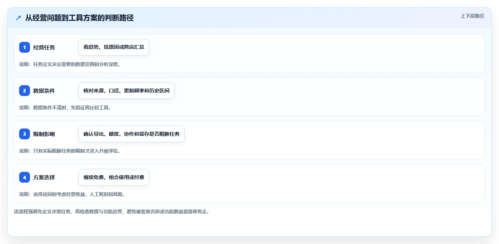Click the step 4 number badge
Viewport: 499px width, 244px height.
[x=25, y=177]
